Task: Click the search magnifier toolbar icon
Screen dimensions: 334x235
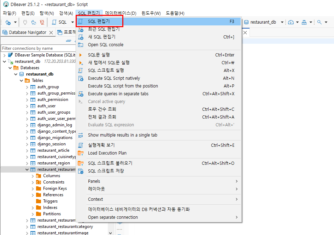Action: (x=319, y=22)
